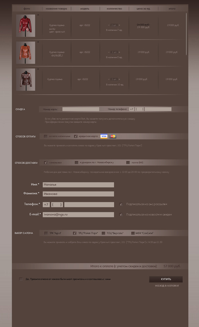
Task: Click the 'СПОСОБ ОПЛАТЫ' section label
Action: [25, 137]
